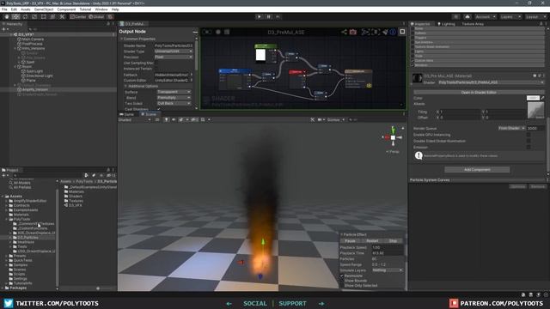This screenshot has width=550, height=309.
Task: Toggle the Renderer module checkbox
Action: click(412, 65)
